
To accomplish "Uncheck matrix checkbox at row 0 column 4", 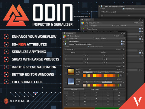I will click(119, 95).
